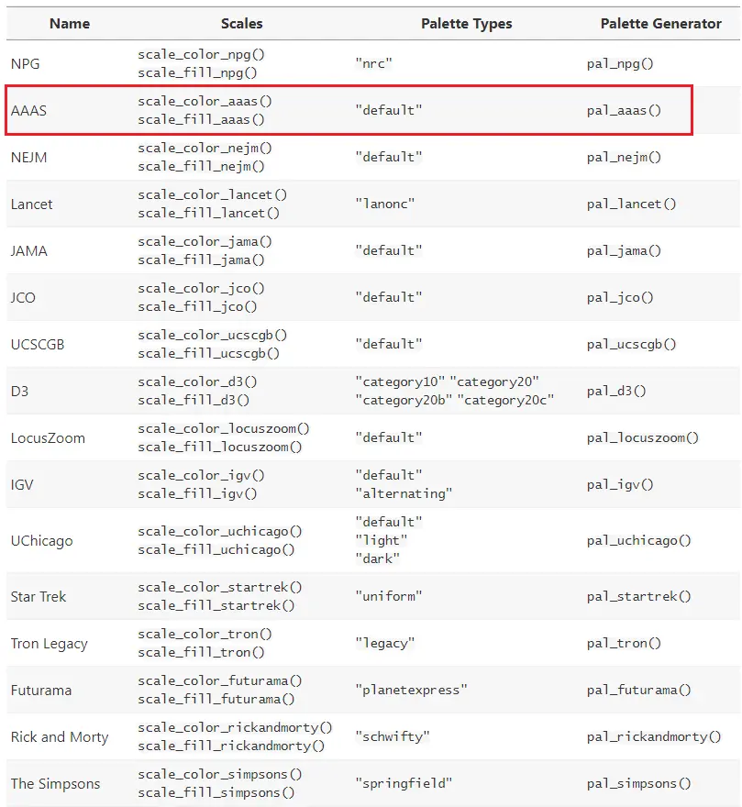This screenshot has height=807, width=742.
Task: Select the AAAS name cell
Action: pos(28,111)
